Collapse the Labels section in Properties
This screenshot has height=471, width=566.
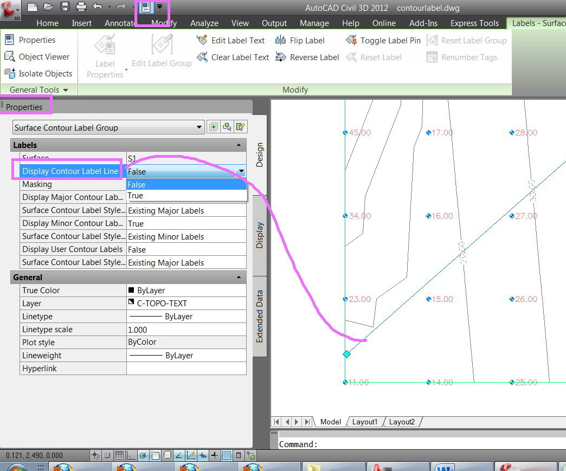239,145
